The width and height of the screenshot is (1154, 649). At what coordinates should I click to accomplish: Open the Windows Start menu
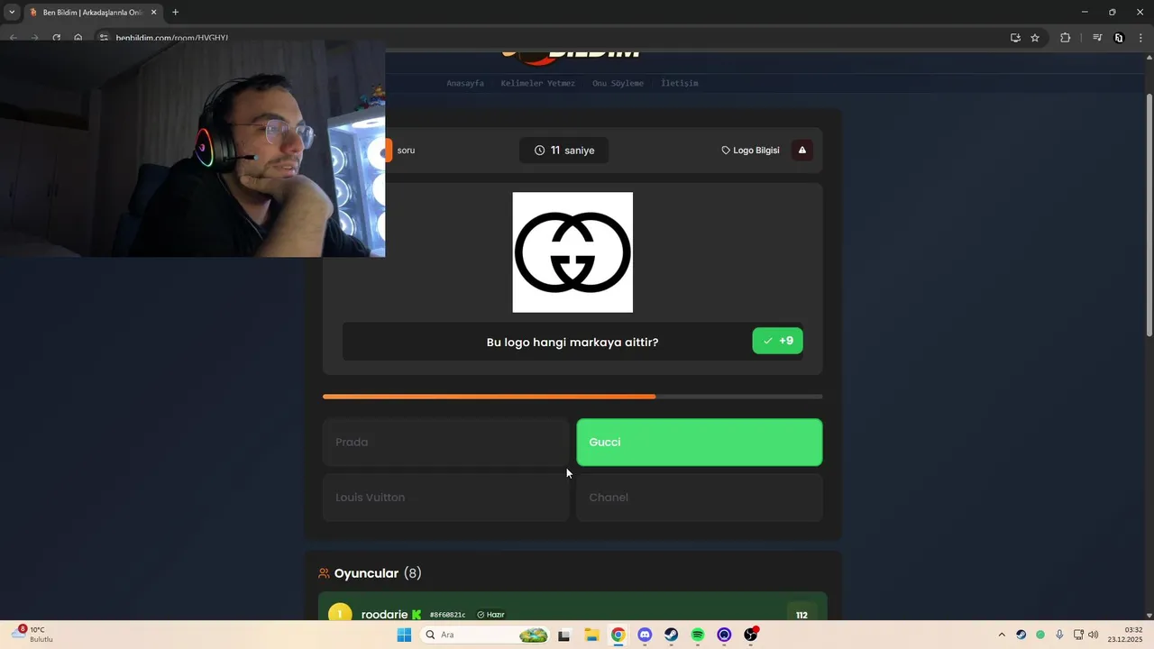(x=404, y=635)
